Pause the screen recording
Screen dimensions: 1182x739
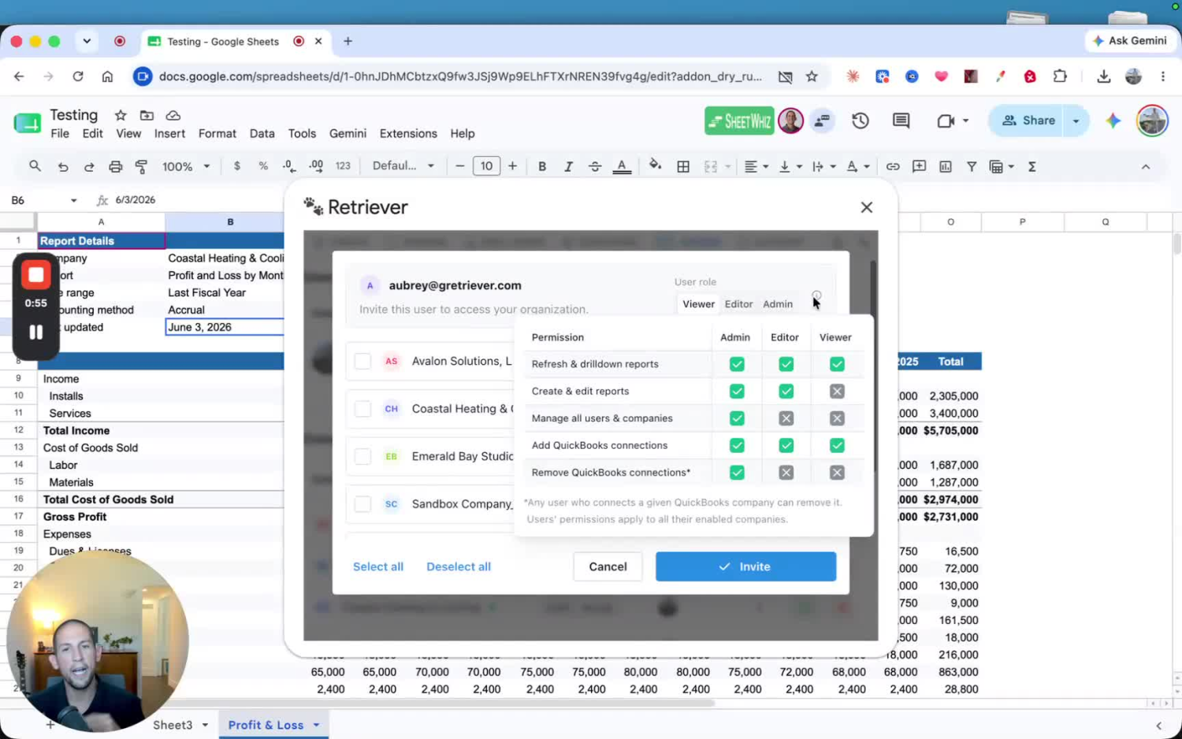click(35, 332)
